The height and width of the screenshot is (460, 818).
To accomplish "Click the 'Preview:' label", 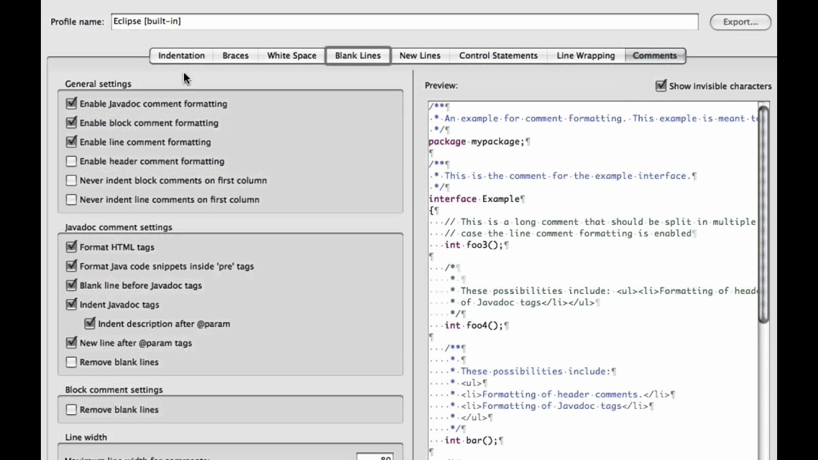I will click(441, 85).
